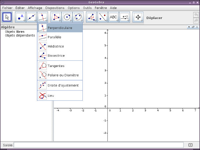
Task: Choose Polaire ou Diamètre tool
Action: coord(60,75)
